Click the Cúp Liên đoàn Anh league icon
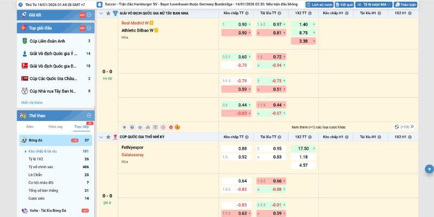 pos(24,41)
